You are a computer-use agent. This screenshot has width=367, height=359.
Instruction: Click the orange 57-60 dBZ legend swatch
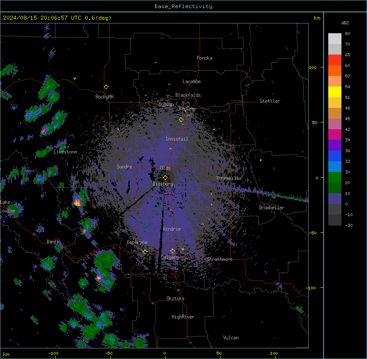pyautogui.click(x=335, y=70)
